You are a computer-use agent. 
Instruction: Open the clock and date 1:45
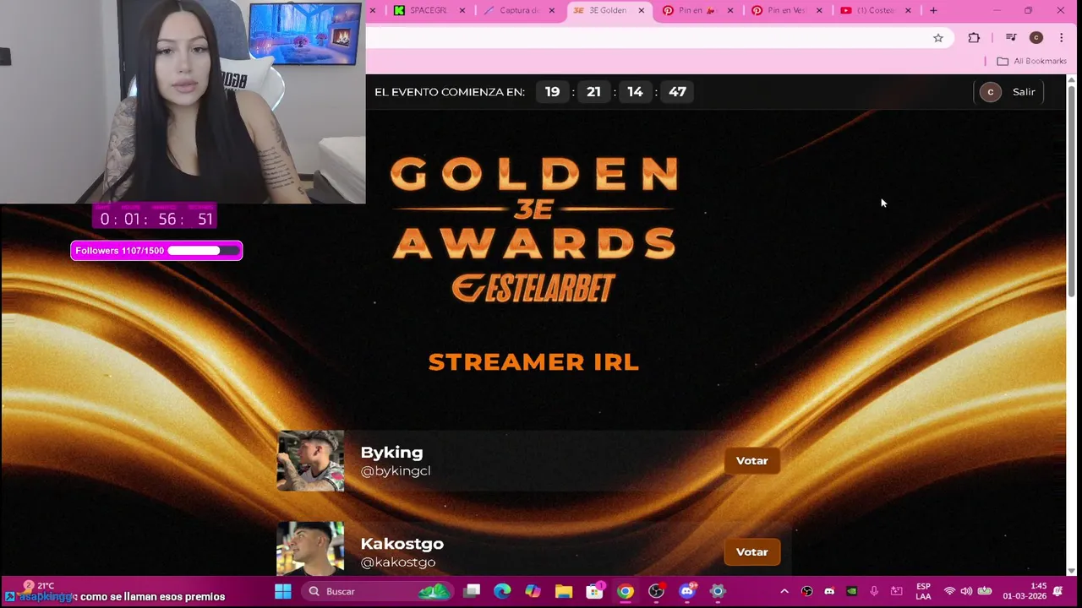[1025, 591]
